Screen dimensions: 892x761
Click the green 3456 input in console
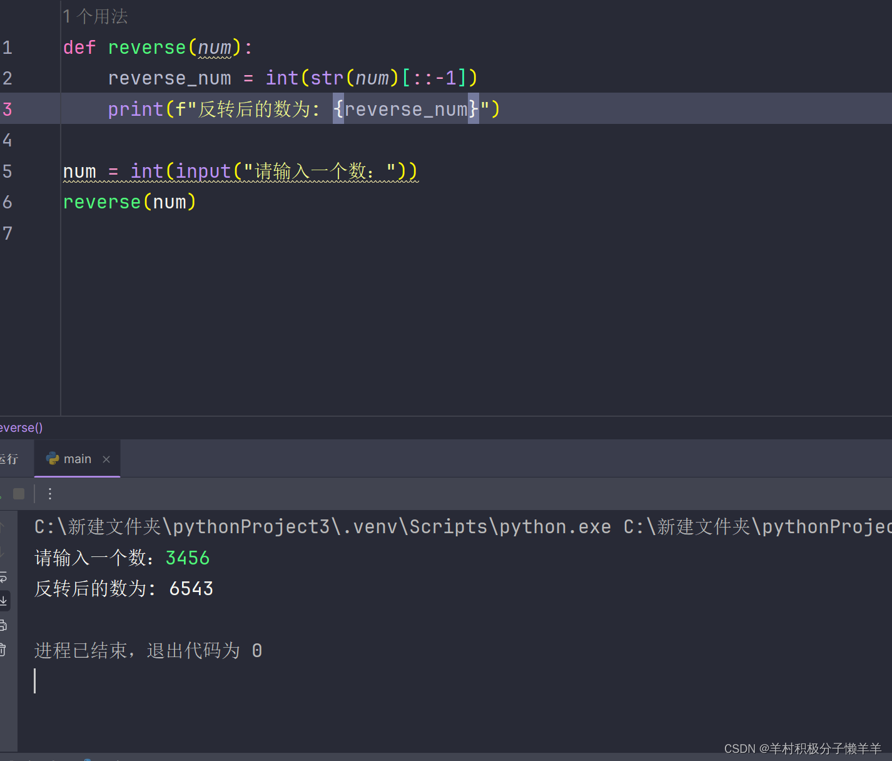[x=188, y=558]
